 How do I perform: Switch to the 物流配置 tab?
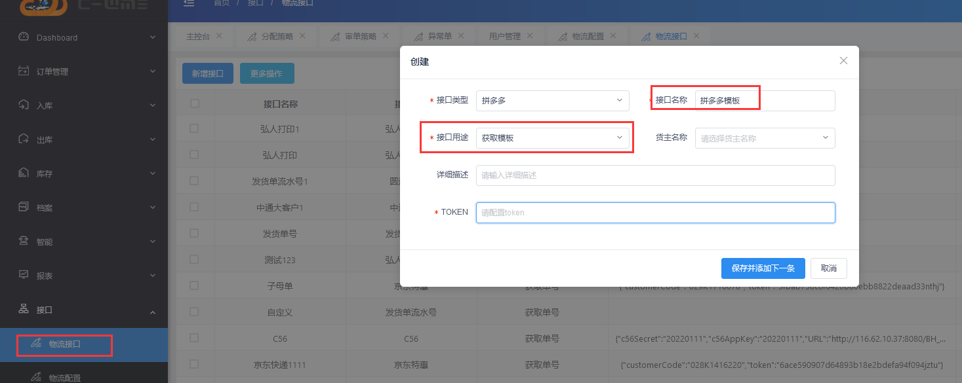coord(588,37)
